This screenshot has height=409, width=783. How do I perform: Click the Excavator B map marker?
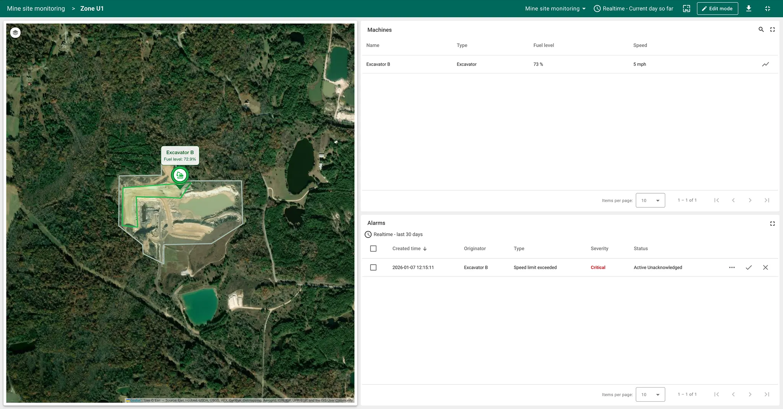coord(180,176)
